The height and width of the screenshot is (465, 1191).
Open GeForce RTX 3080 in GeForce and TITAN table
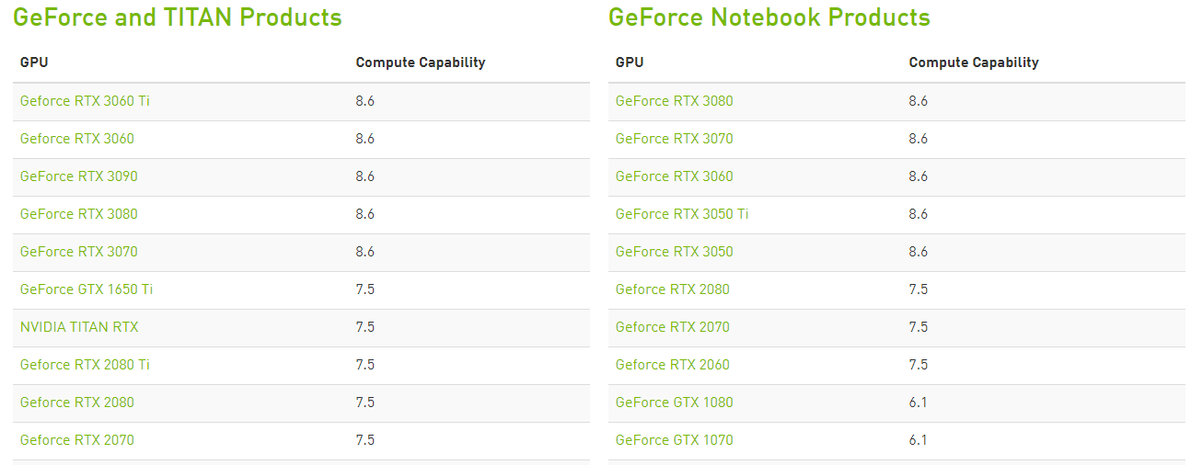[x=79, y=214]
